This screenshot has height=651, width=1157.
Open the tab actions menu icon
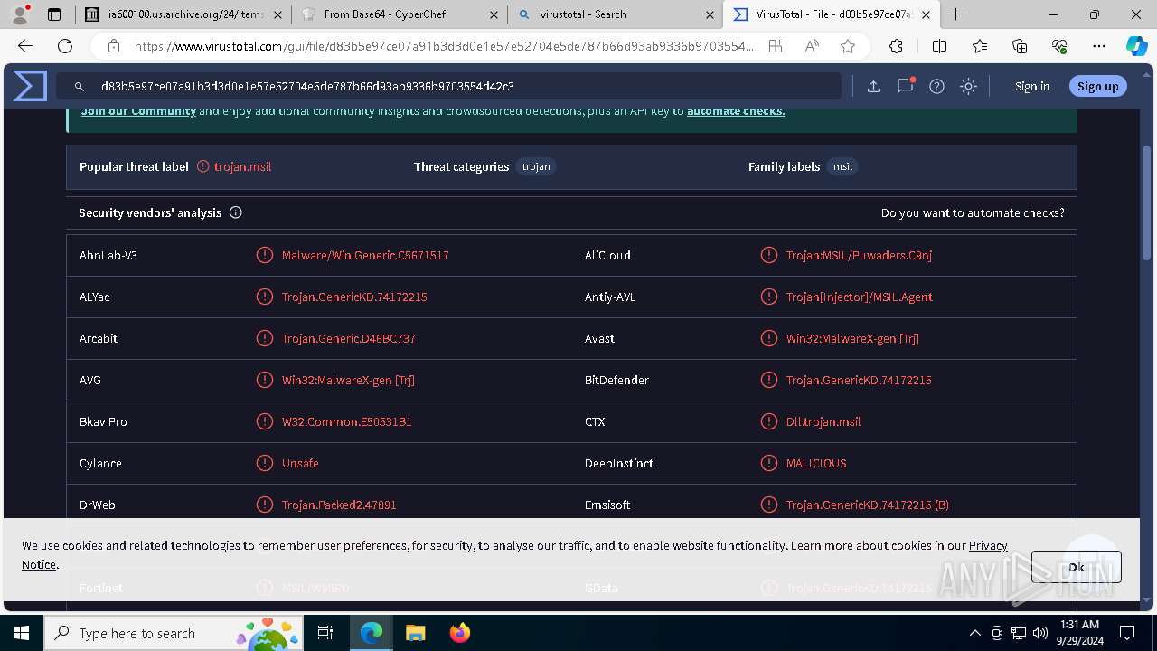54,14
